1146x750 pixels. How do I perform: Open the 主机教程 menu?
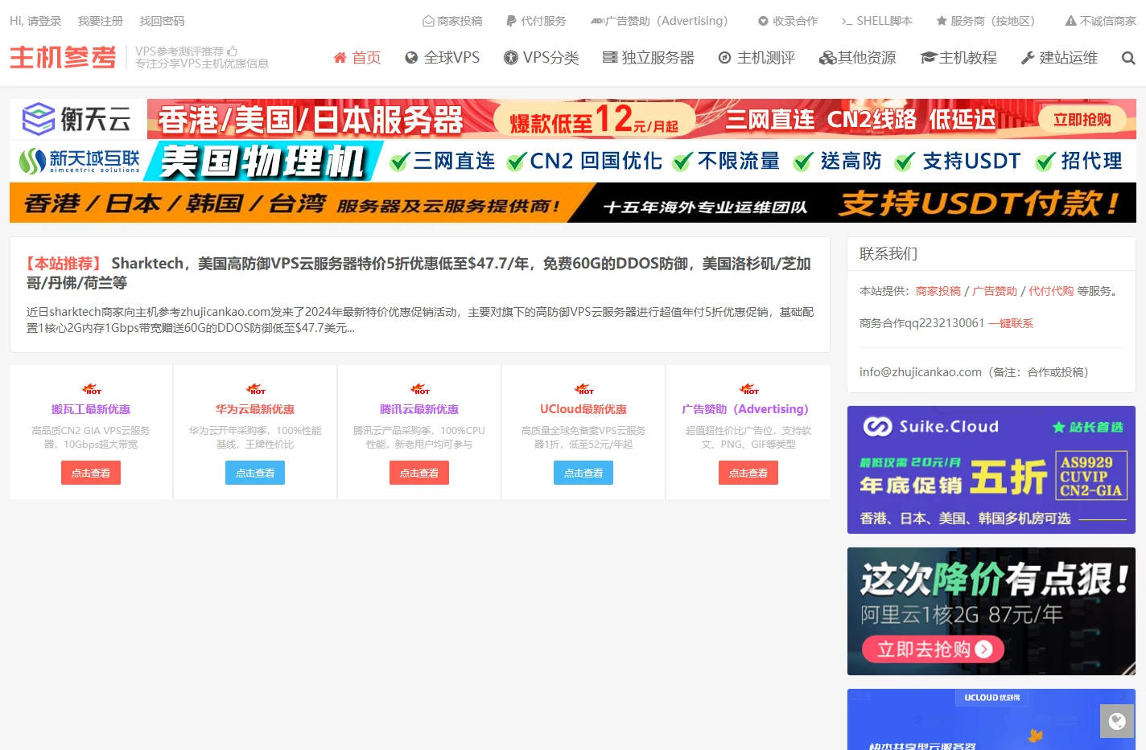tap(958, 58)
